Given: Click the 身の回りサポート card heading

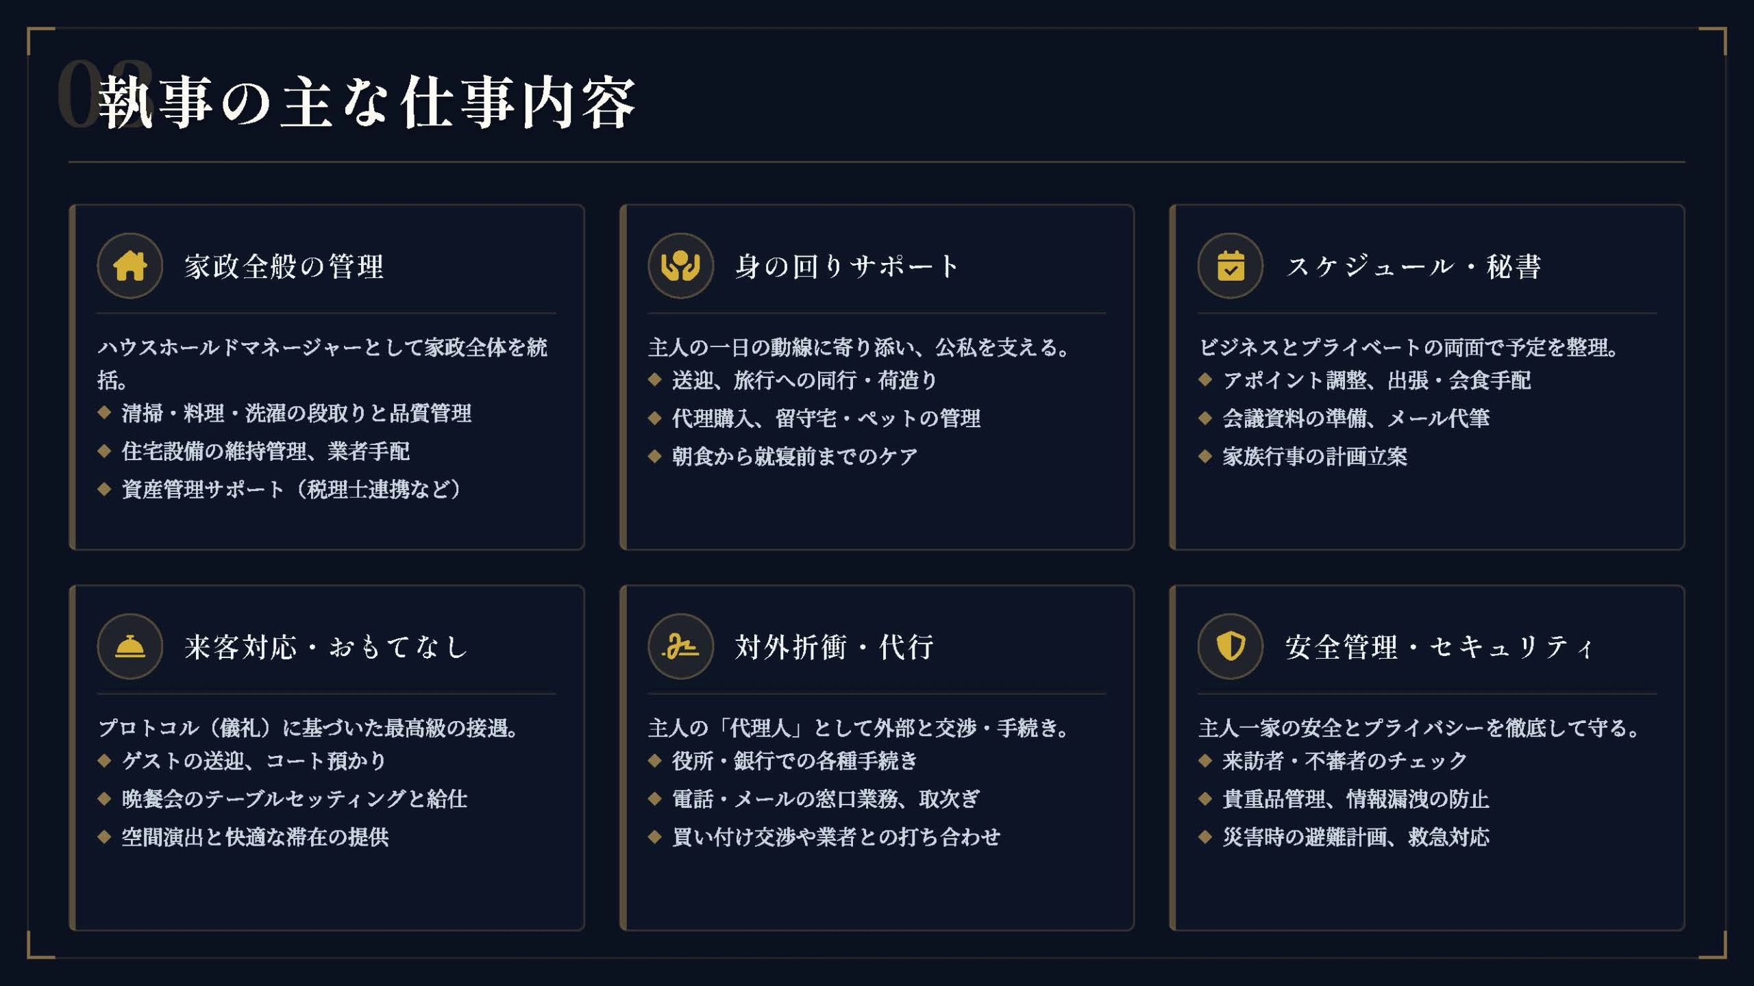Looking at the screenshot, I should [846, 266].
